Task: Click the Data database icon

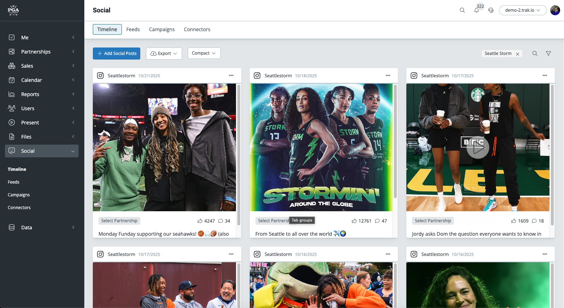Action: [x=12, y=228]
